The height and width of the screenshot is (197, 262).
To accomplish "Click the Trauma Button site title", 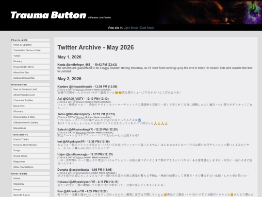I will pos(49,15).
